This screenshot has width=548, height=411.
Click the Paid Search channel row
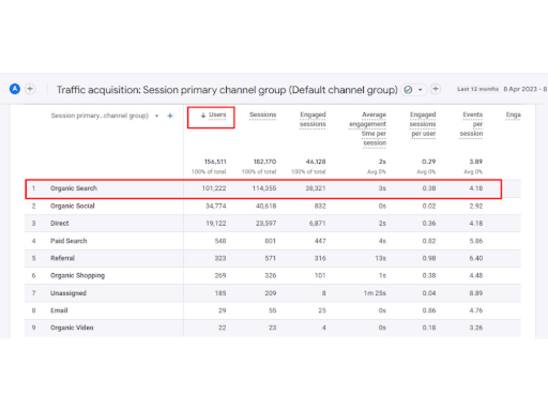point(272,241)
